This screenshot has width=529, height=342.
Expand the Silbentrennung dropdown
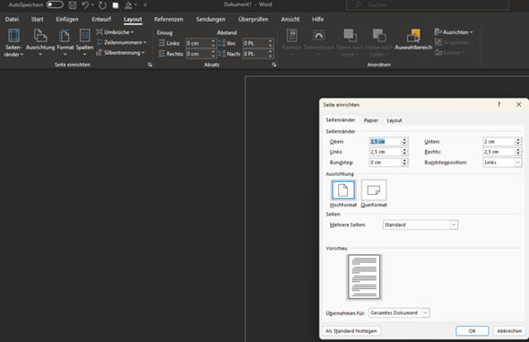tap(120, 52)
